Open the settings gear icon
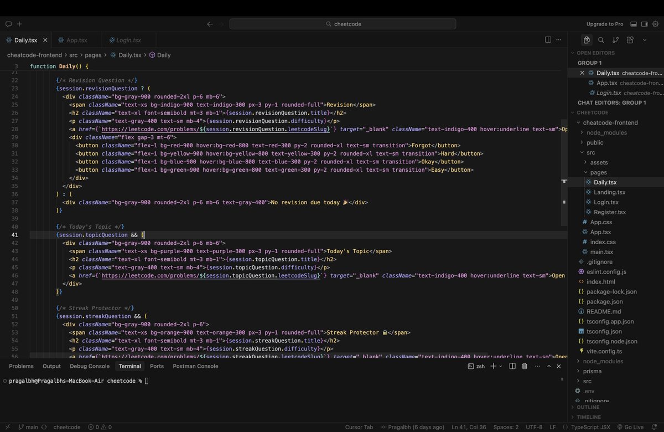 pos(656,24)
